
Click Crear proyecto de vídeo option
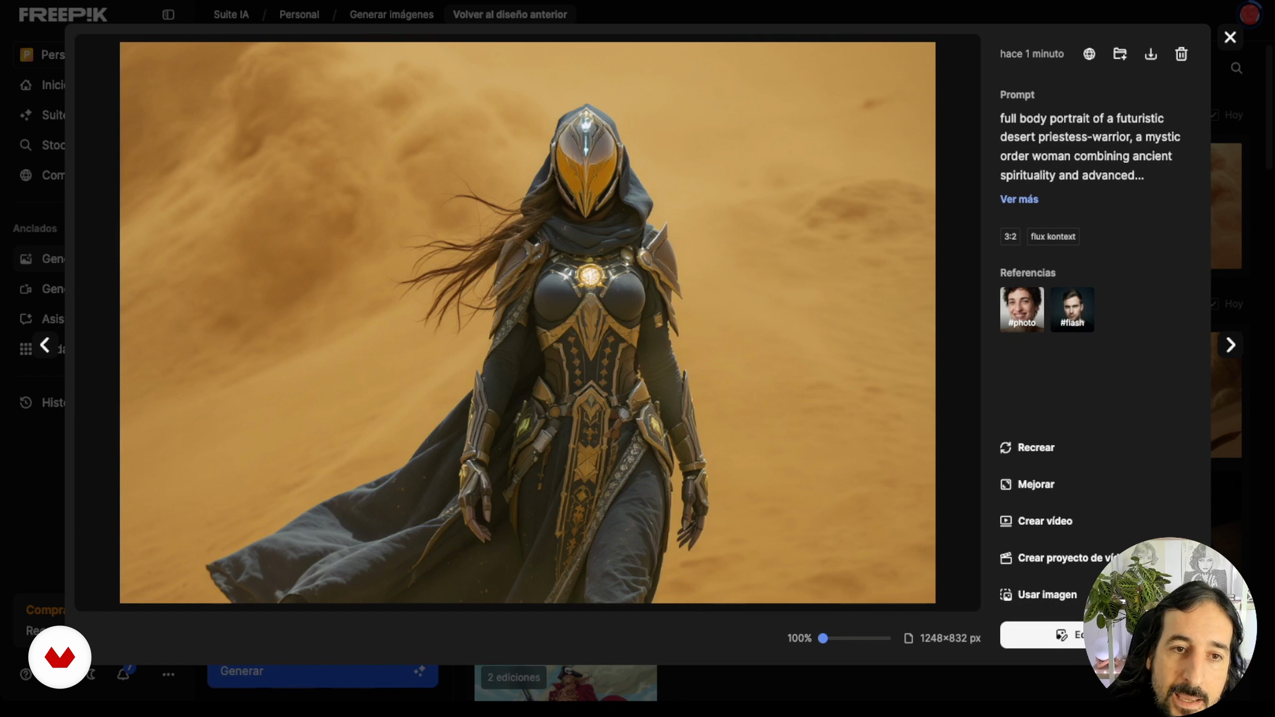point(1058,558)
